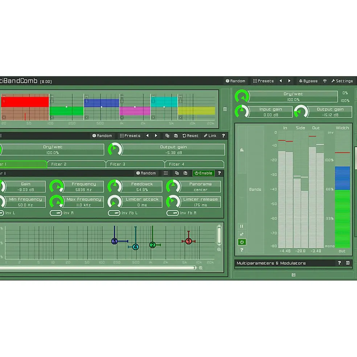Click zoom magnifier beside horizontal graph scrollbar
Screen dimensions: 357x357
pos(201,268)
